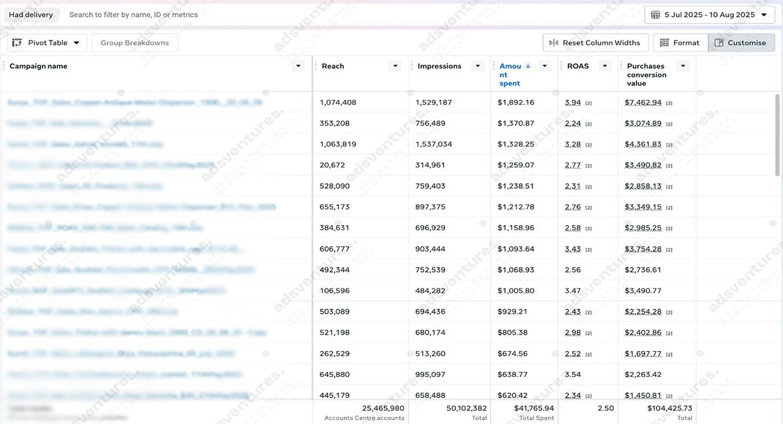Expand the Impressions column menu
This screenshot has height=424, width=783.
click(x=478, y=66)
